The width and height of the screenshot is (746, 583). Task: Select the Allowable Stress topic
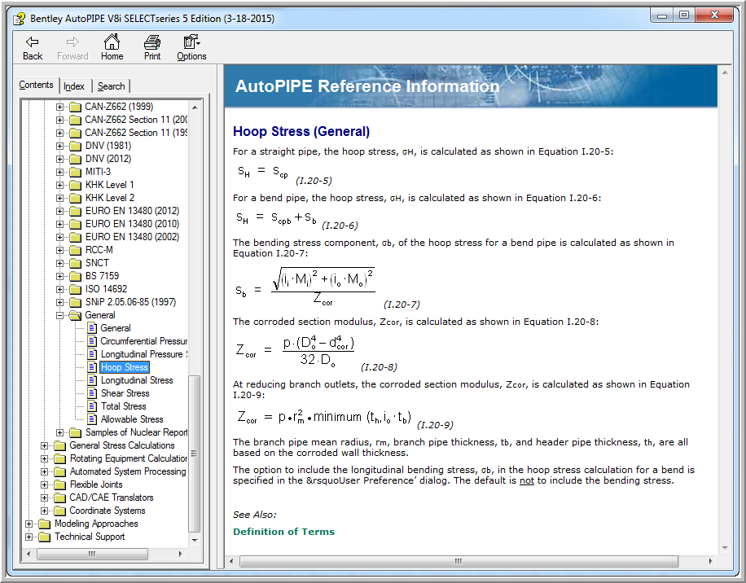coord(132,419)
